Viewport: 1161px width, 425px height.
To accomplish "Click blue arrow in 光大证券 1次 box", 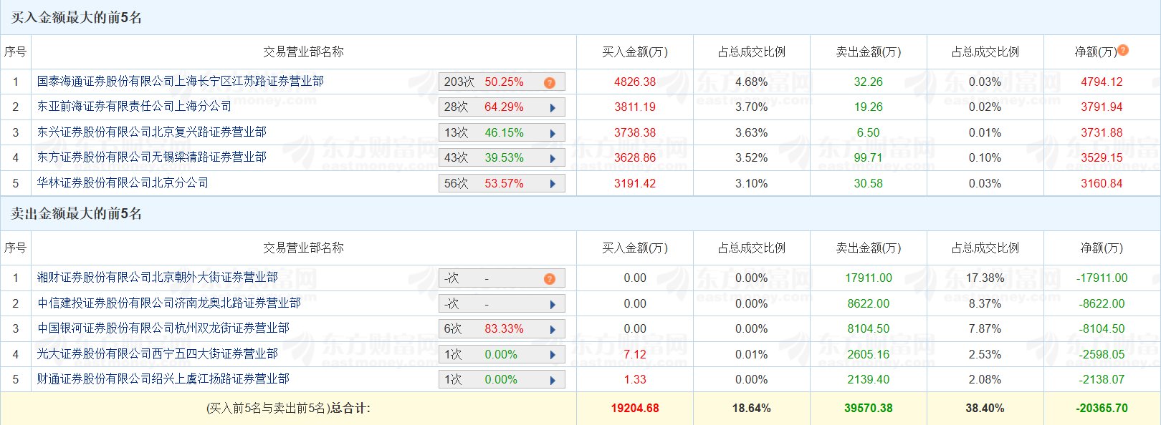I will (553, 355).
